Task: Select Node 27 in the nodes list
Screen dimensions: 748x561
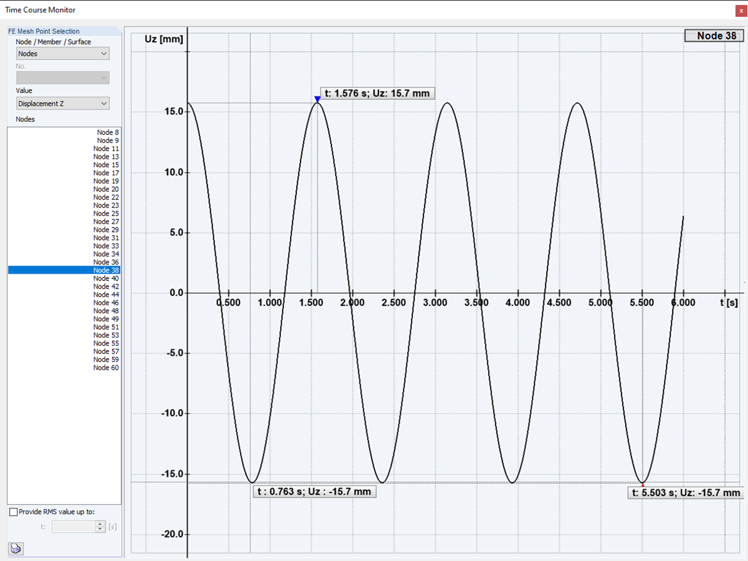Action: coord(64,221)
